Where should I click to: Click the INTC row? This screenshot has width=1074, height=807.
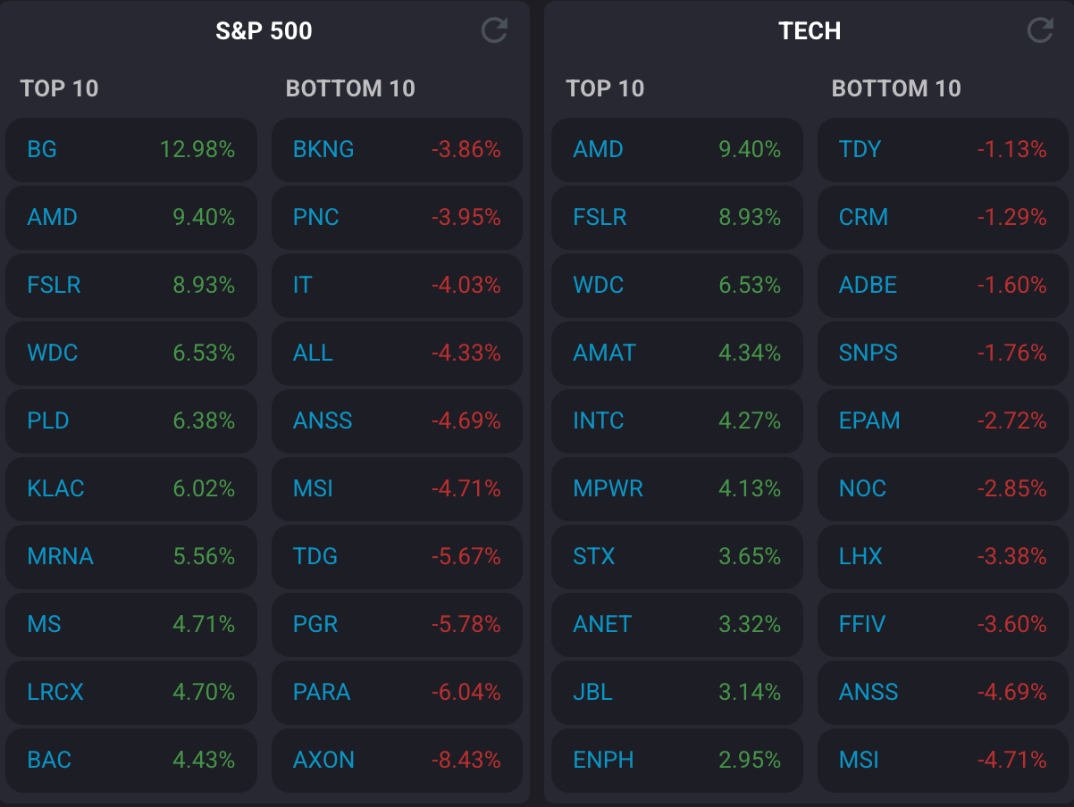coord(676,420)
